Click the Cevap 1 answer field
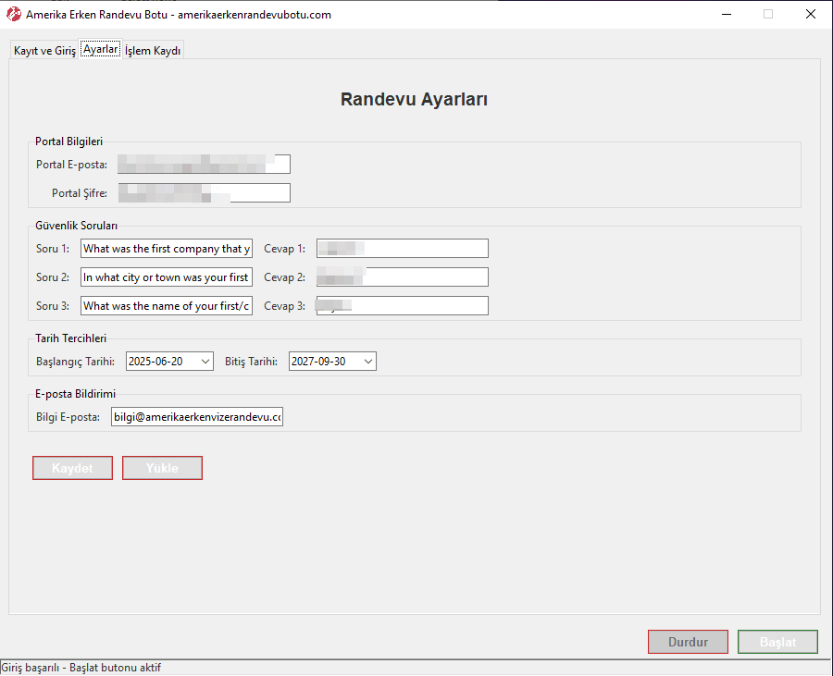833x676 pixels. 402,249
